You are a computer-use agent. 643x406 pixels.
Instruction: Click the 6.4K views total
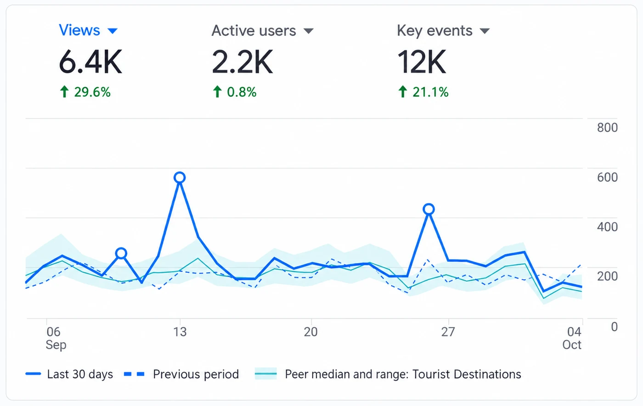point(90,62)
